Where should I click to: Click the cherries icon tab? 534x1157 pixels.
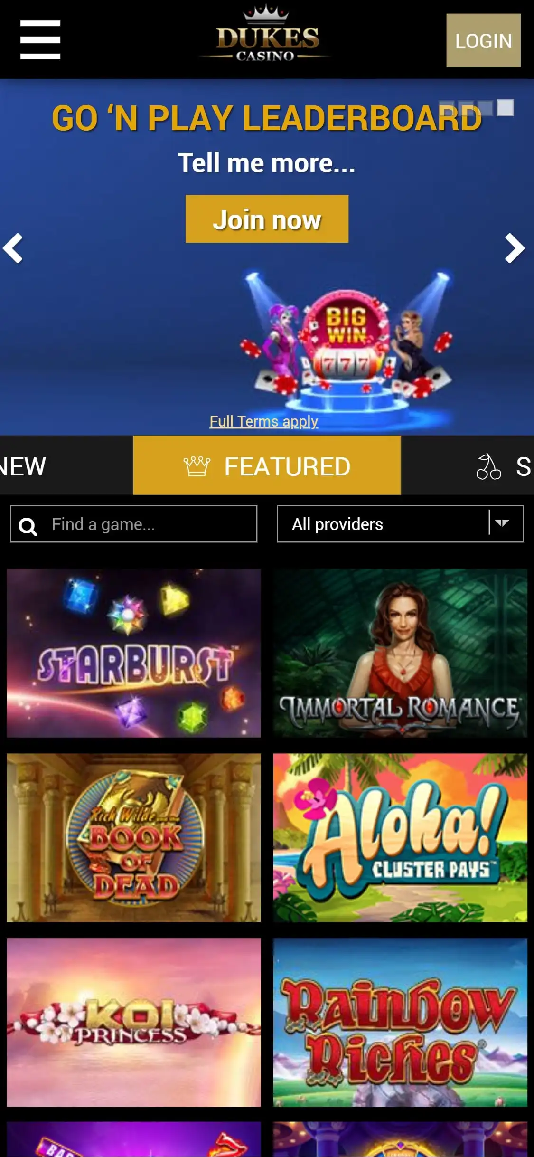coord(488,466)
